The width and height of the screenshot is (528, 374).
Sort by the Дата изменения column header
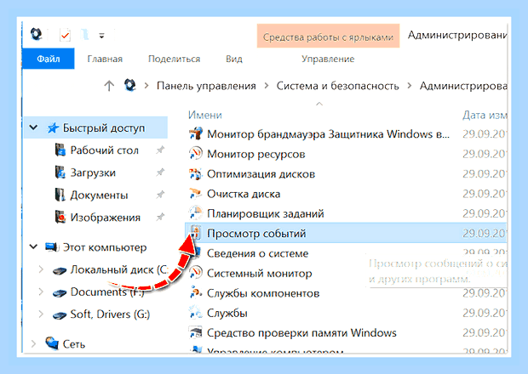[x=485, y=115]
